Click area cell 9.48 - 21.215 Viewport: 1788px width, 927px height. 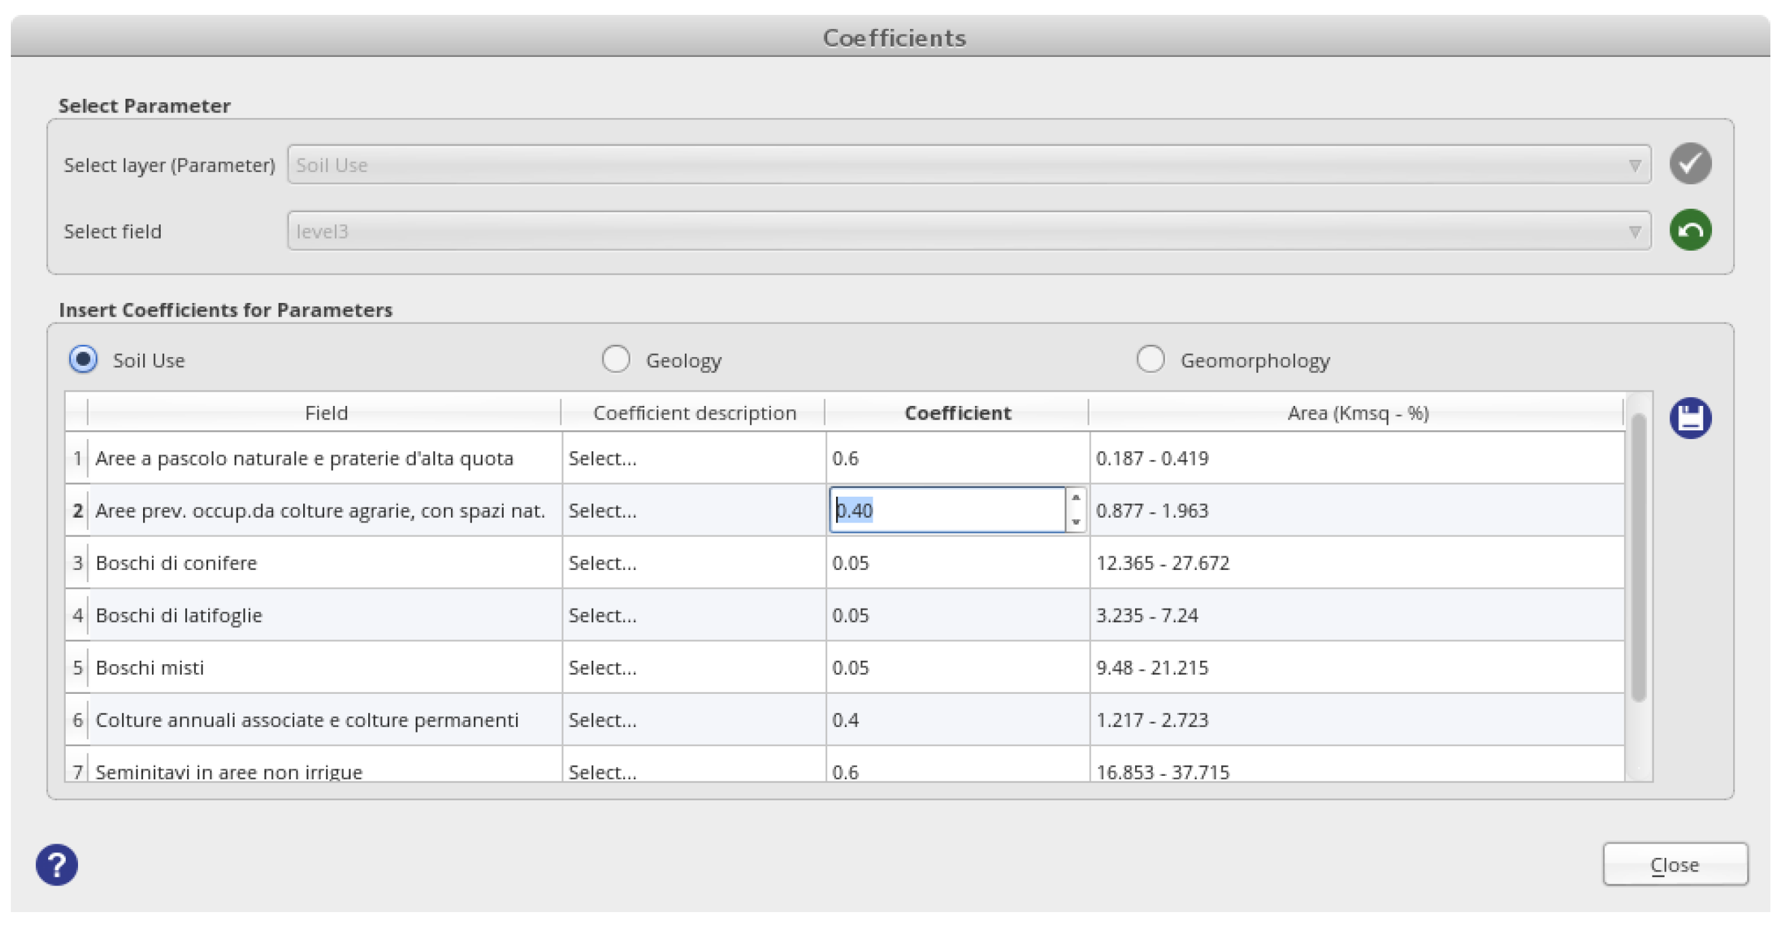(x=1356, y=667)
